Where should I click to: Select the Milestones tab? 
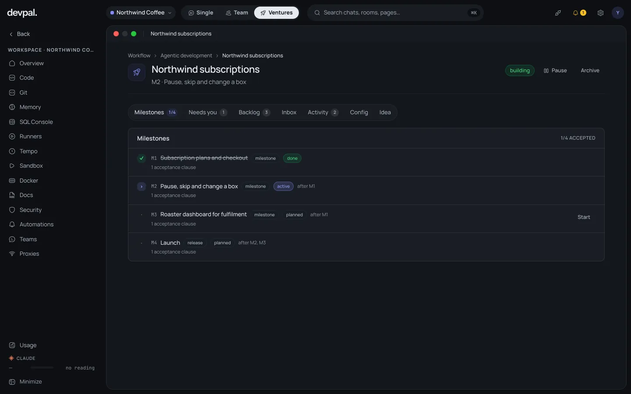(x=155, y=113)
